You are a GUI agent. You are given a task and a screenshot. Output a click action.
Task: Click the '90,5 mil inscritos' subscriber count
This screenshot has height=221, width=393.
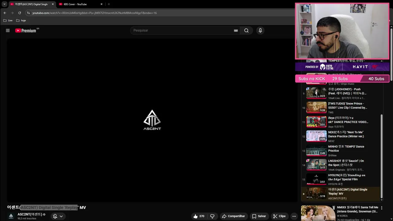tap(27, 219)
